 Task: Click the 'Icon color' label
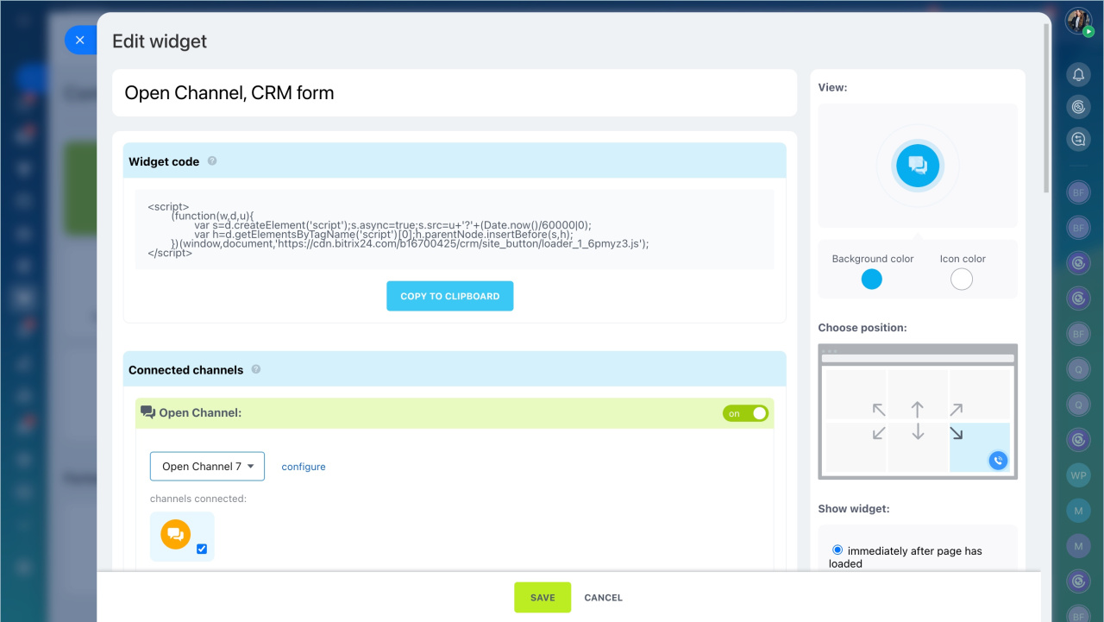pos(963,259)
